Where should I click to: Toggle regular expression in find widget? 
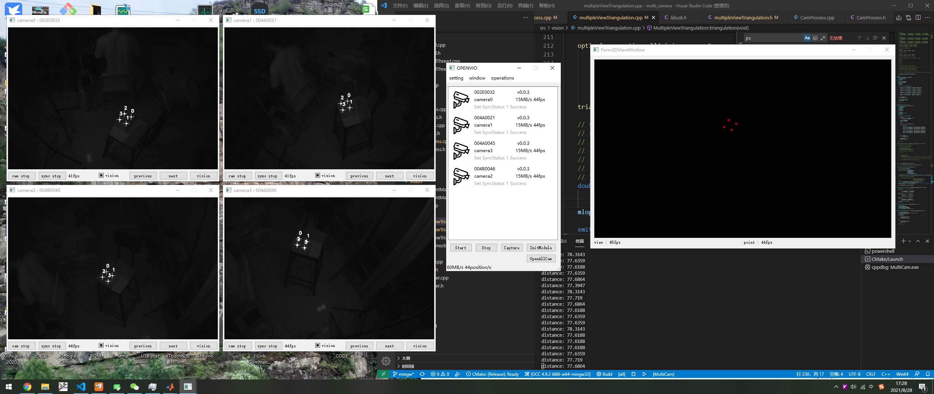coord(823,38)
